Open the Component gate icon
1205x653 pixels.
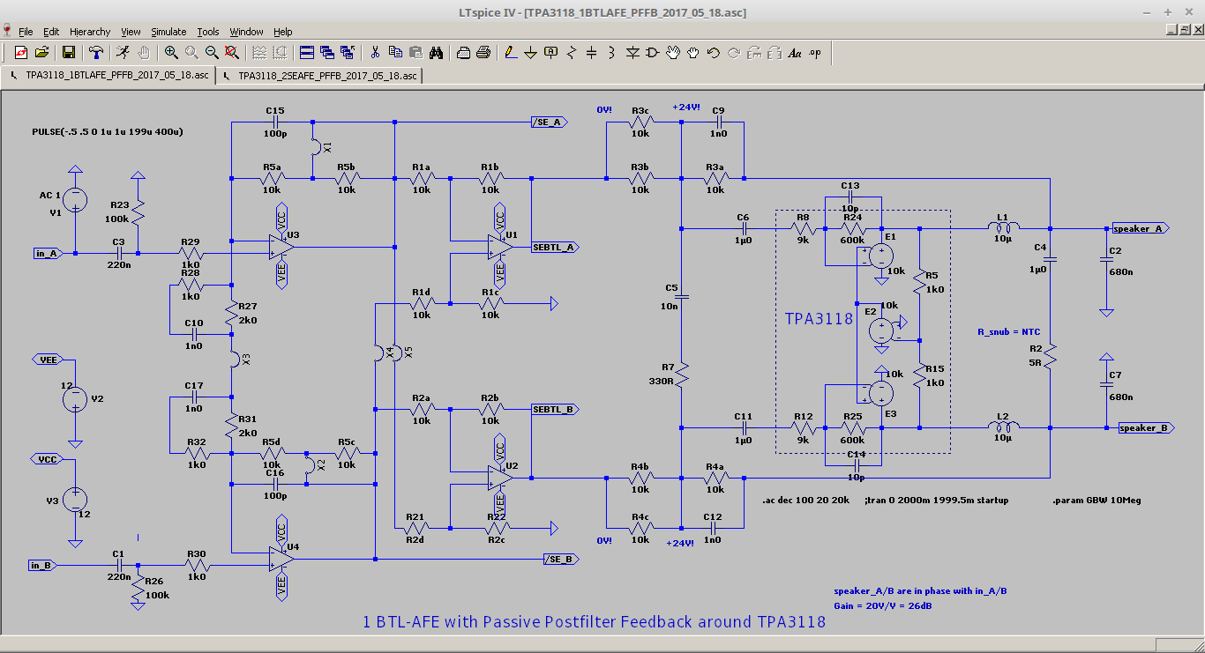click(653, 53)
